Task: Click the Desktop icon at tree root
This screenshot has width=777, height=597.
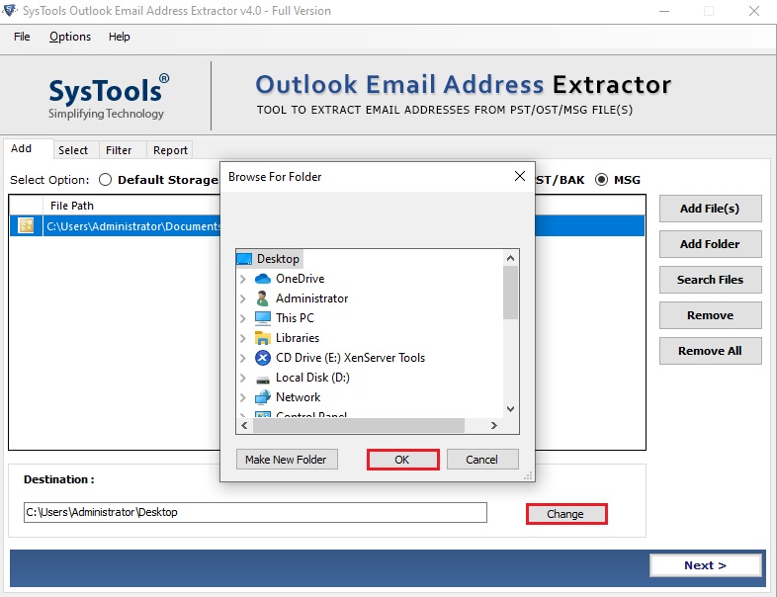Action: [x=244, y=259]
